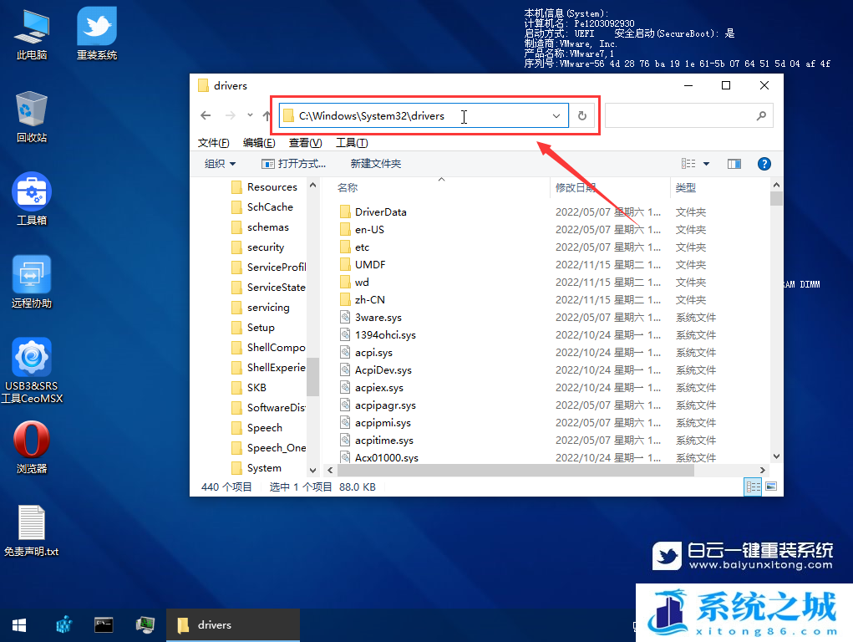Open the 回收站 recycle bin icon
Image resolution: width=853 pixels, height=642 pixels.
(x=32, y=117)
